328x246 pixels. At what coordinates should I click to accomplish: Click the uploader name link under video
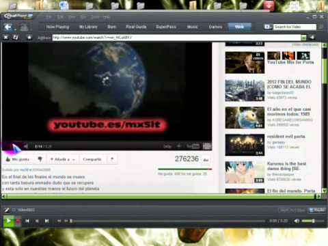pos(24,169)
